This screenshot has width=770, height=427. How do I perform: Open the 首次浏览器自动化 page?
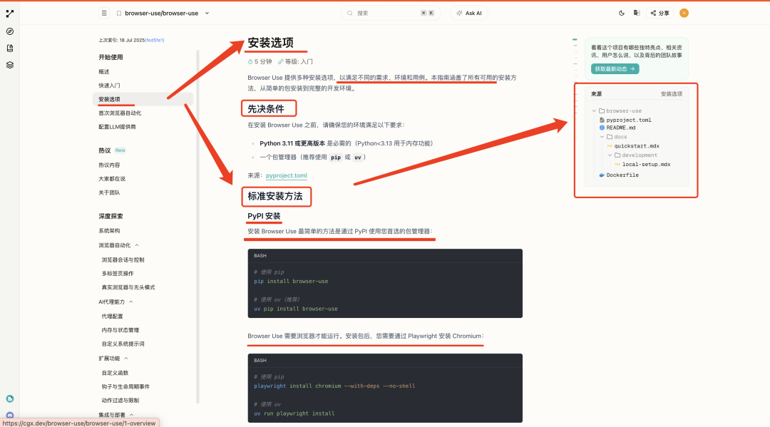[120, 113]
